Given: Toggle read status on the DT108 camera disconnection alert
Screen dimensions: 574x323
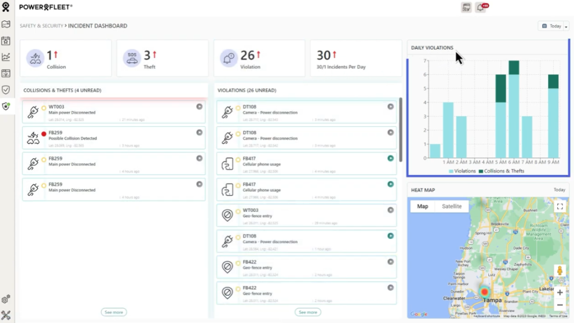Looking at the screenshot, I should (390, 107).
